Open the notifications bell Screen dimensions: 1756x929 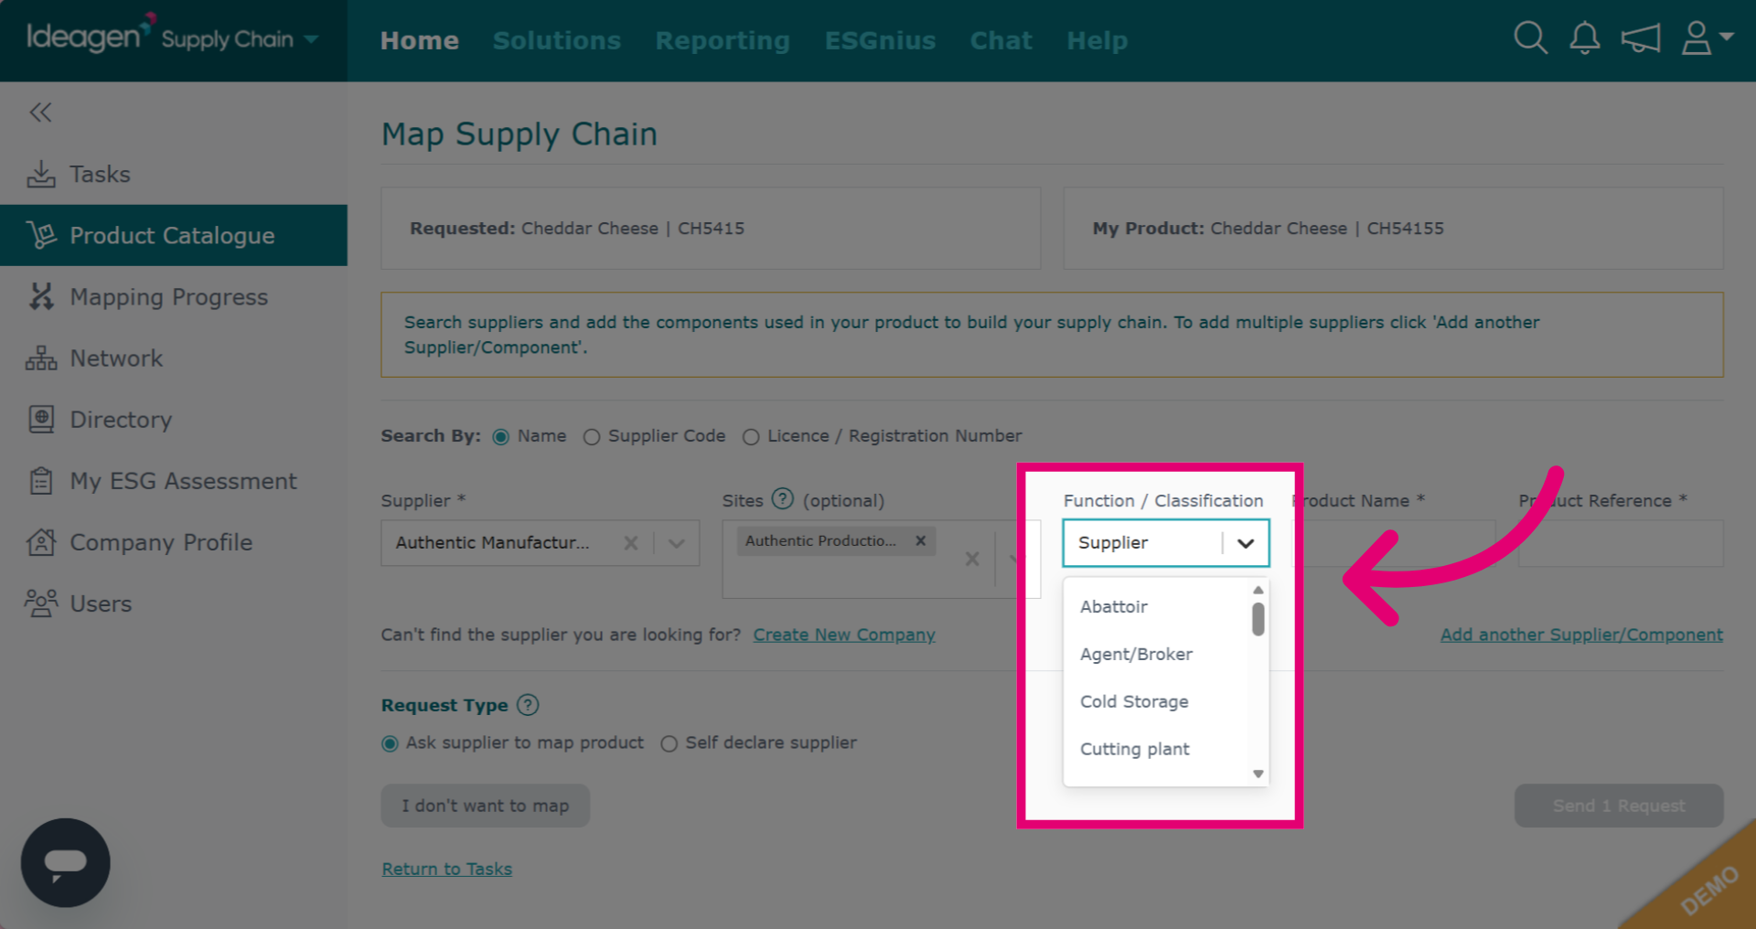point(1585,38)
